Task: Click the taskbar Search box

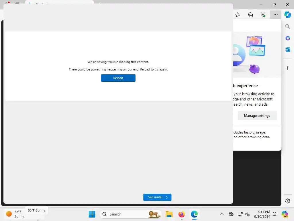Action: 131,214
